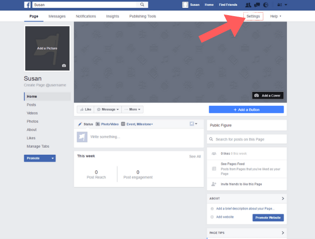Click the Facebook logo icon
This screenshot has height=239, width=315.
point(28,5)
